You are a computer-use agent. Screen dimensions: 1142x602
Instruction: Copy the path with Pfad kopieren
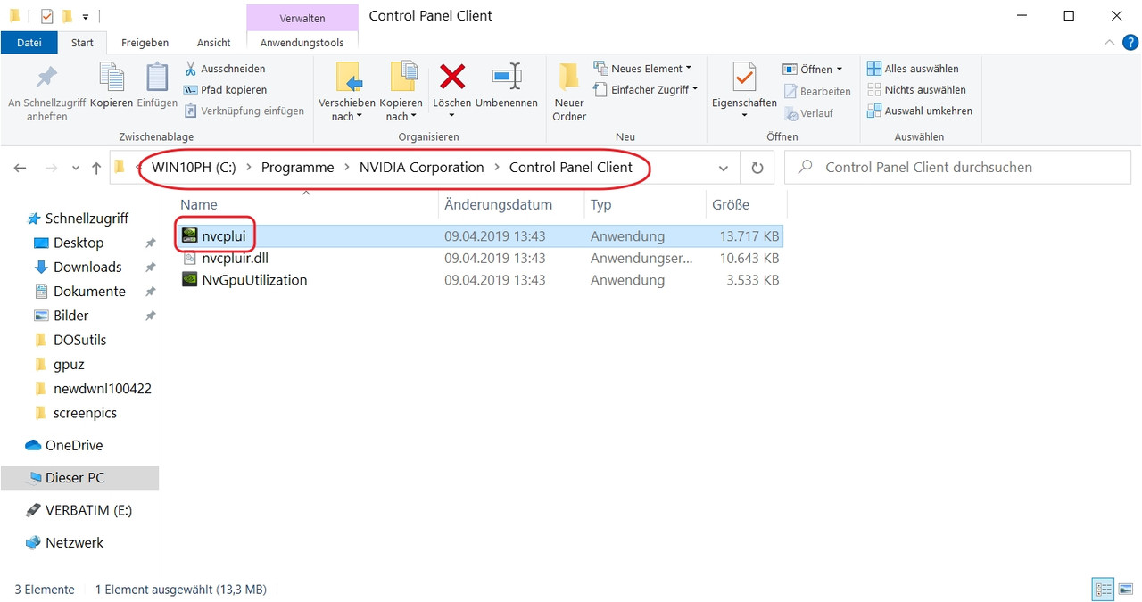coord(225,90)
